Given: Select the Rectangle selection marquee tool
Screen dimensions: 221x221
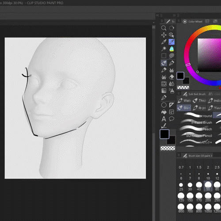Looking at the screenshot, I should (164, 56).
